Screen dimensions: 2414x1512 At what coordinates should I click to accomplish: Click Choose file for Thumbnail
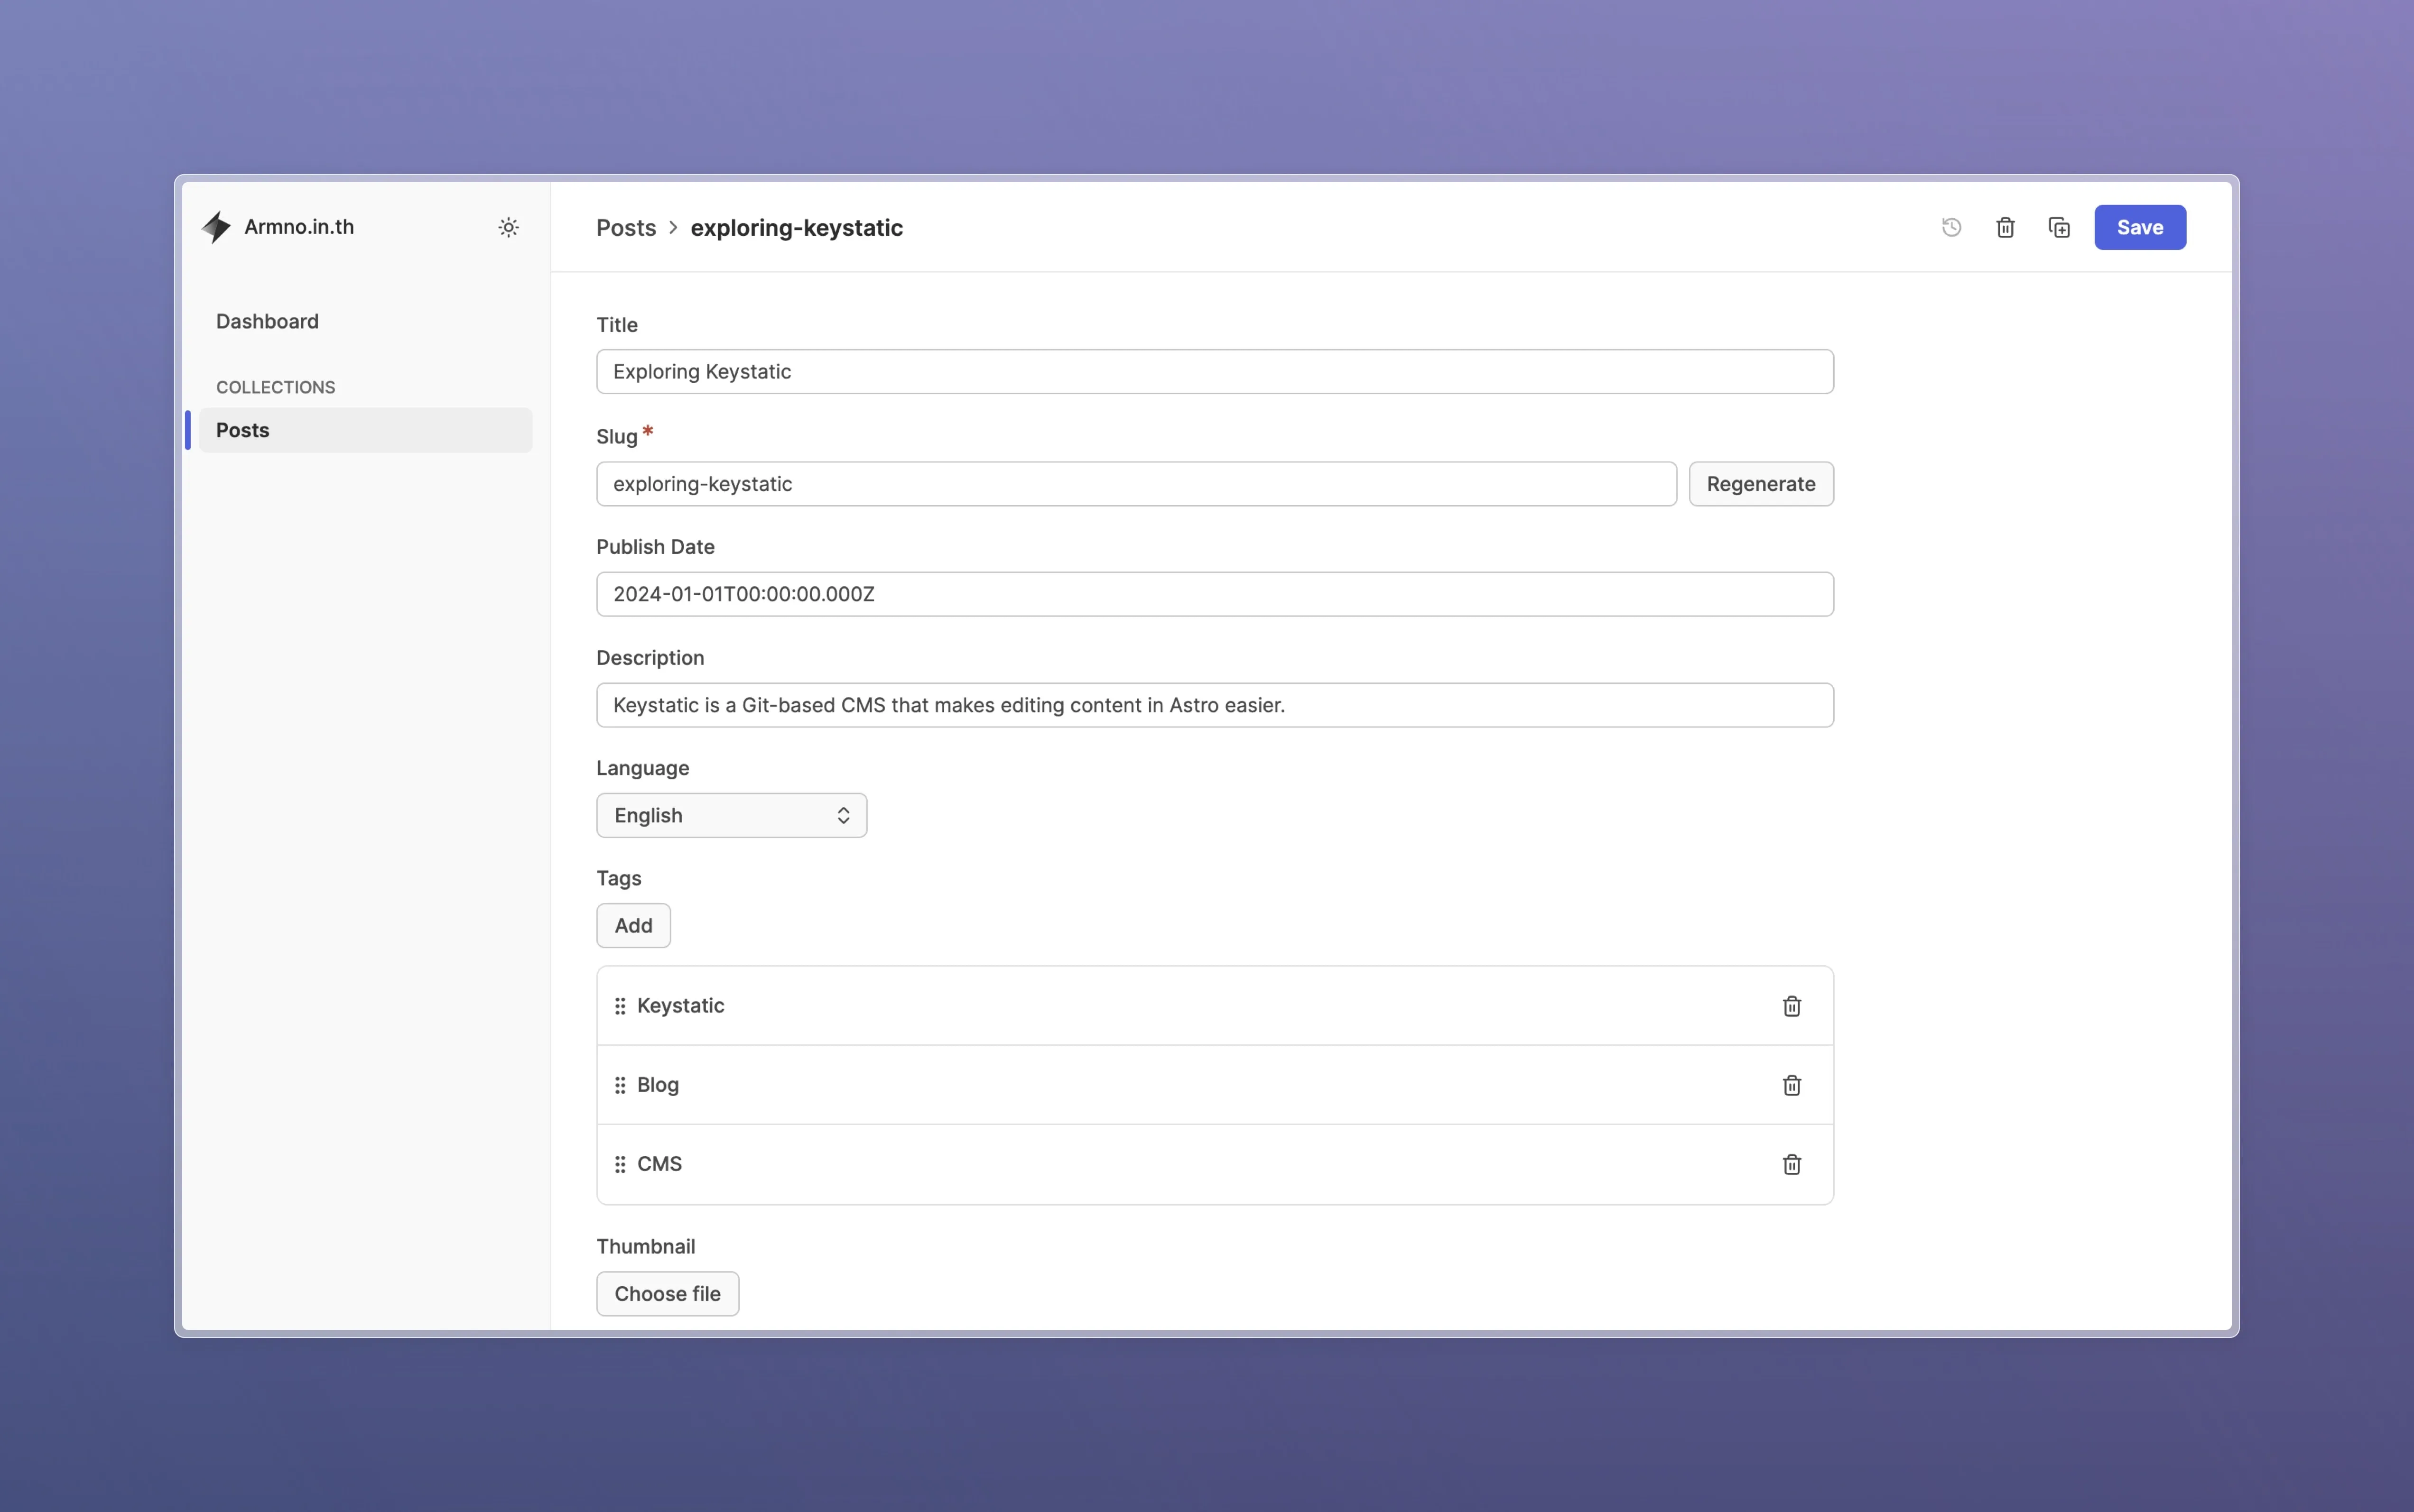(x=666, y=1293)
